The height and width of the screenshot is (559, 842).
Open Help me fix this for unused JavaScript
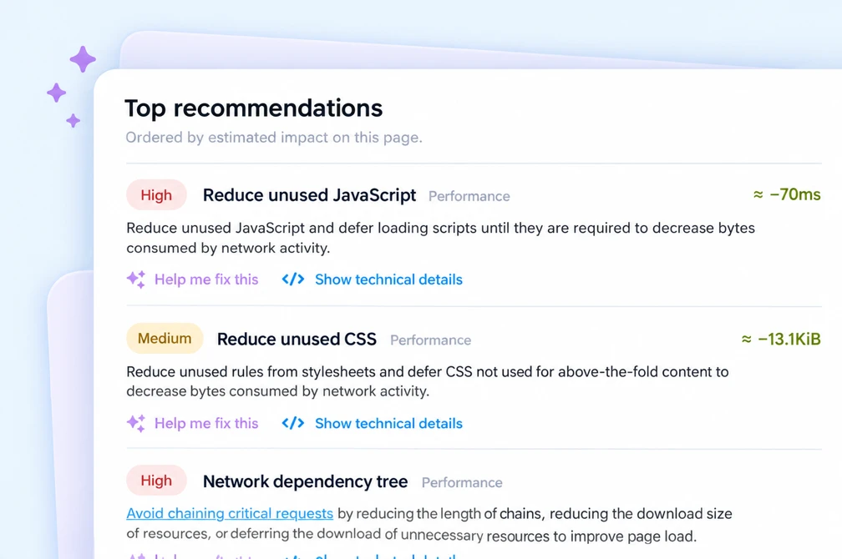pos(206,279)
